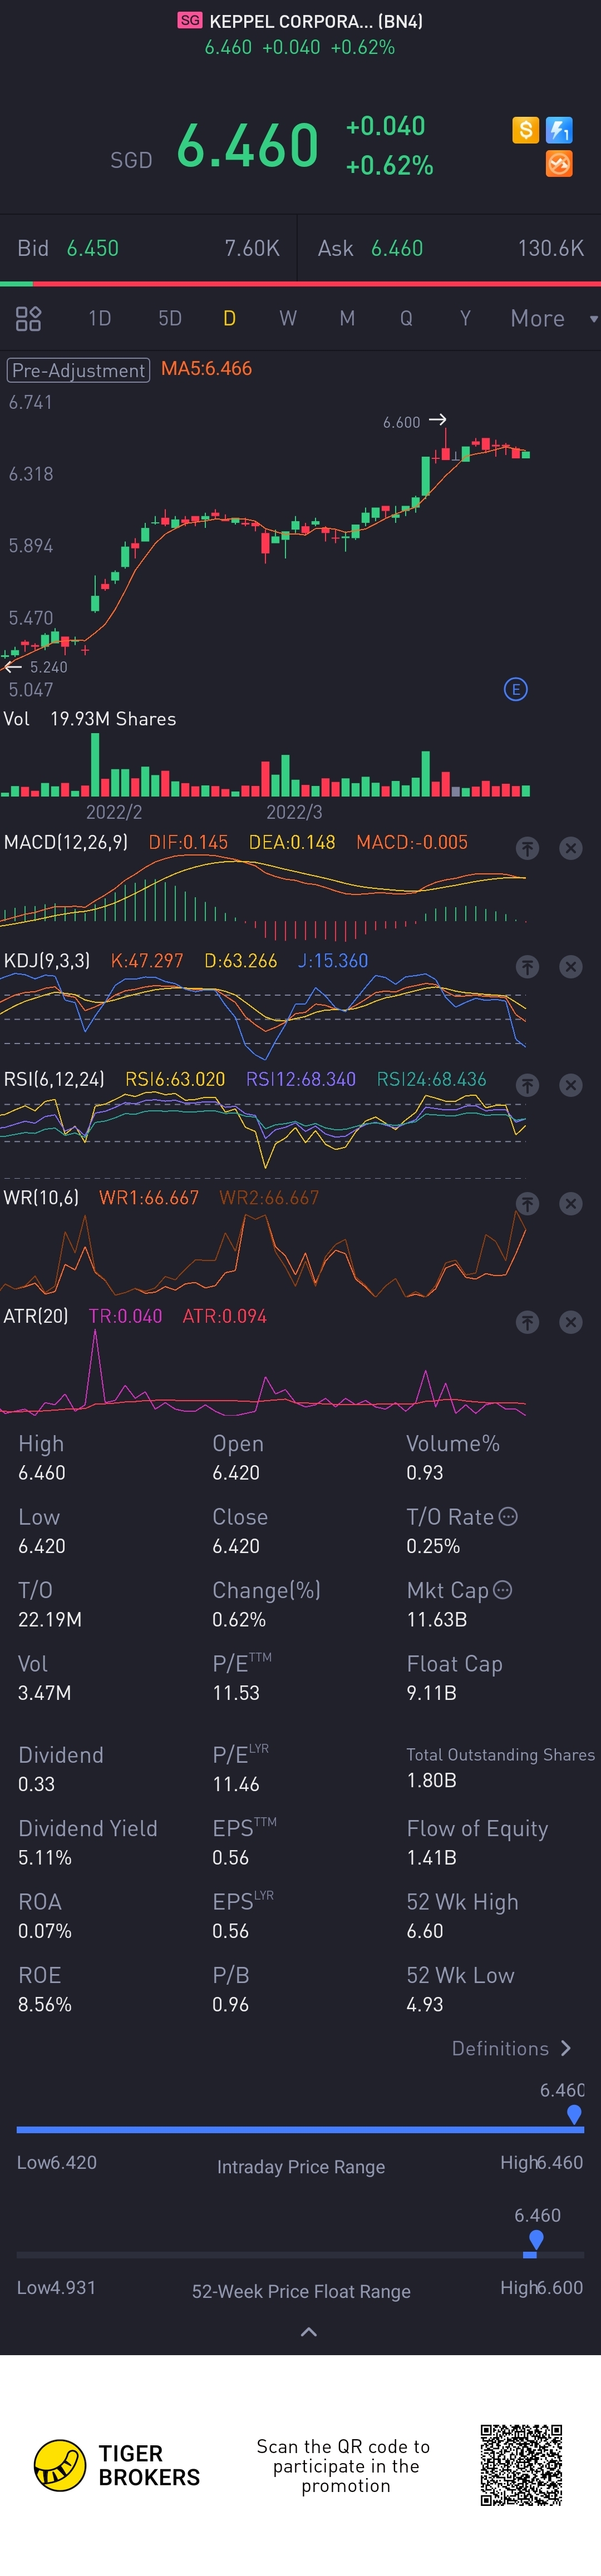601x2576 pixels.
Task: Collapse the stock details with up chevron
Action: (x=309, y=2332)
